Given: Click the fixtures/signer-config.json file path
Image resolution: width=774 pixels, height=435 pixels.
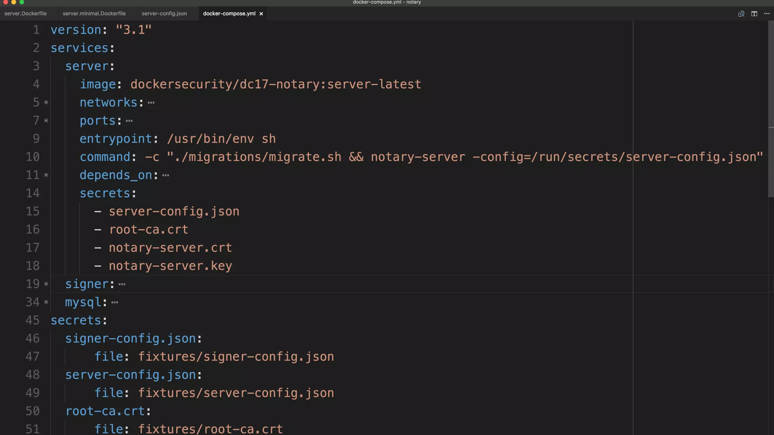Looking at the screenshot, I should [236, 356].
